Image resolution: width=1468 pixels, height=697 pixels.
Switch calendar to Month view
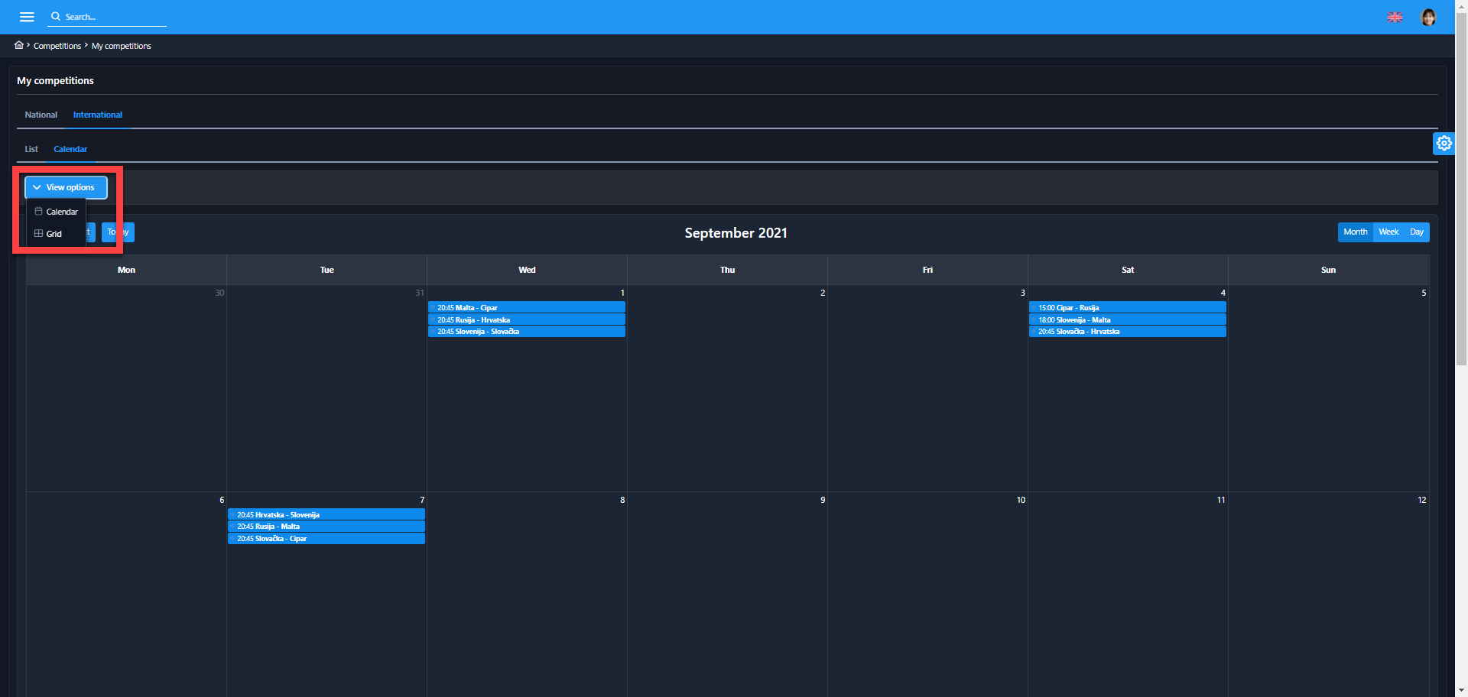coord(1355,232)
